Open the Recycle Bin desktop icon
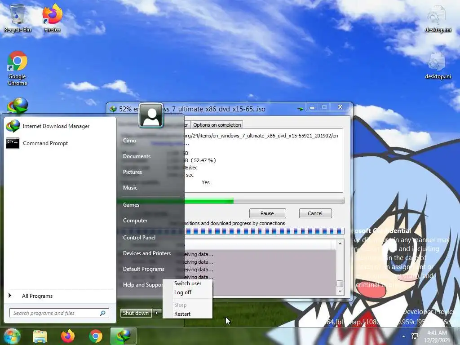 (x=18, y=18)
